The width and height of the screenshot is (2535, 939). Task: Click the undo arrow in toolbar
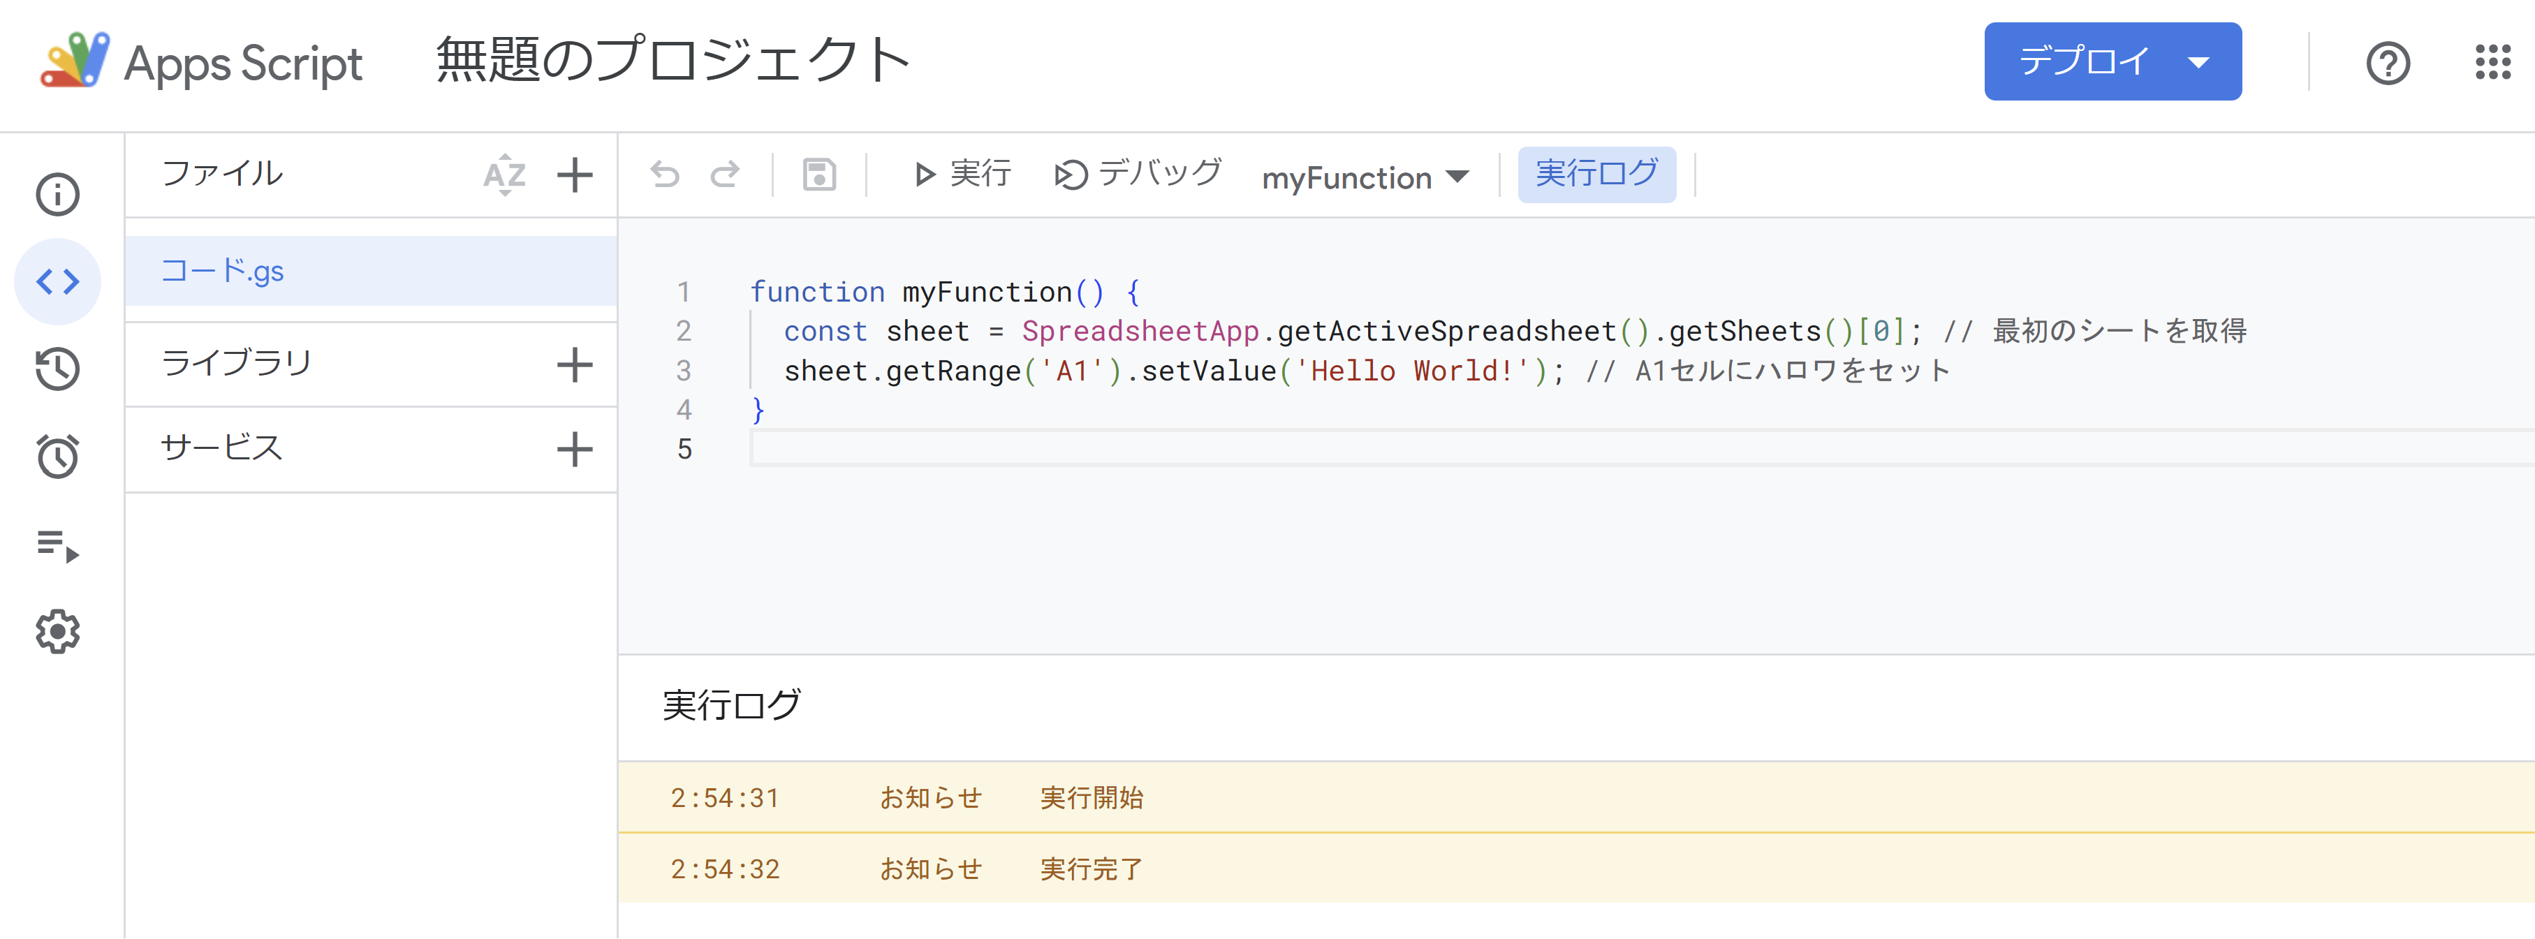tap(666, 175)
